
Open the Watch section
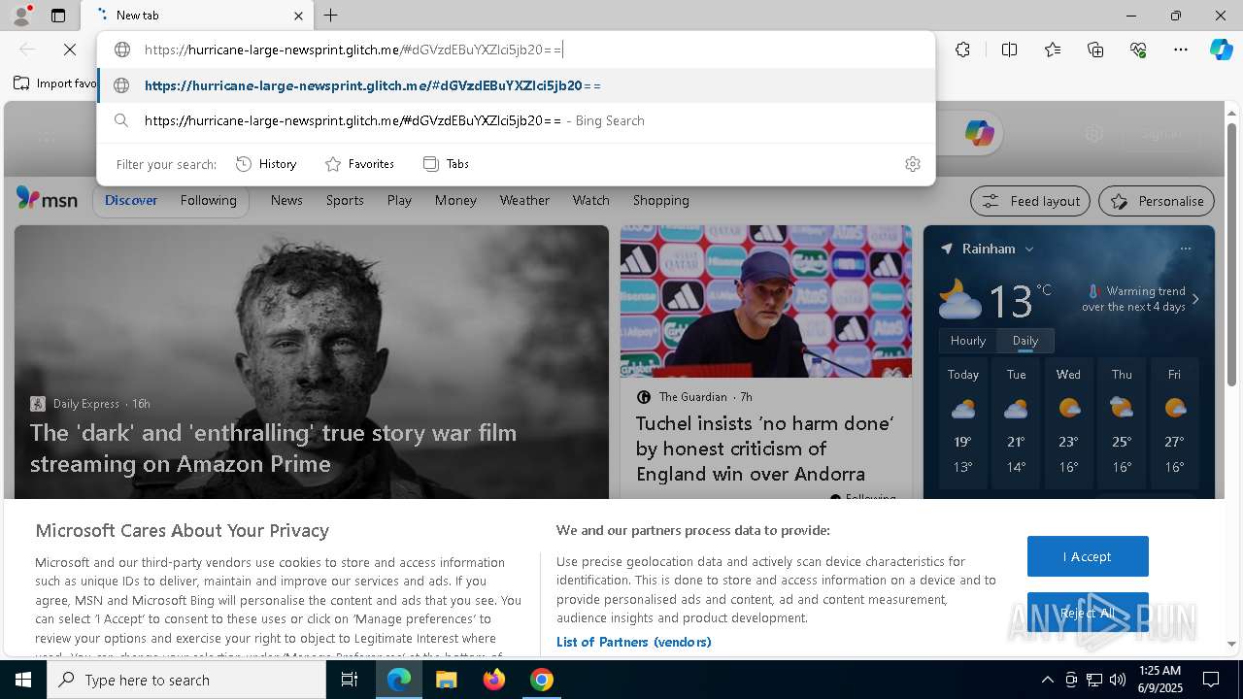590,200
